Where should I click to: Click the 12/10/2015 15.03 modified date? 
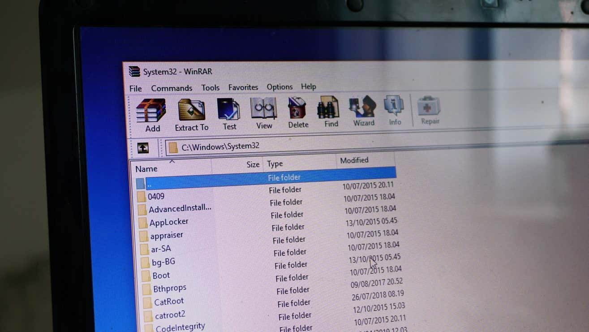tap(379, 307)
